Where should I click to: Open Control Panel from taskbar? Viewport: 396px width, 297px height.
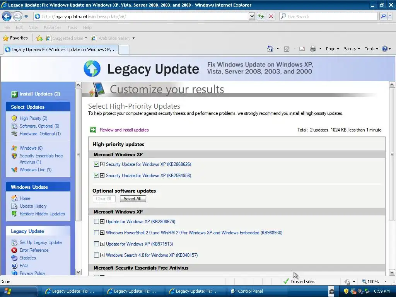247,291
